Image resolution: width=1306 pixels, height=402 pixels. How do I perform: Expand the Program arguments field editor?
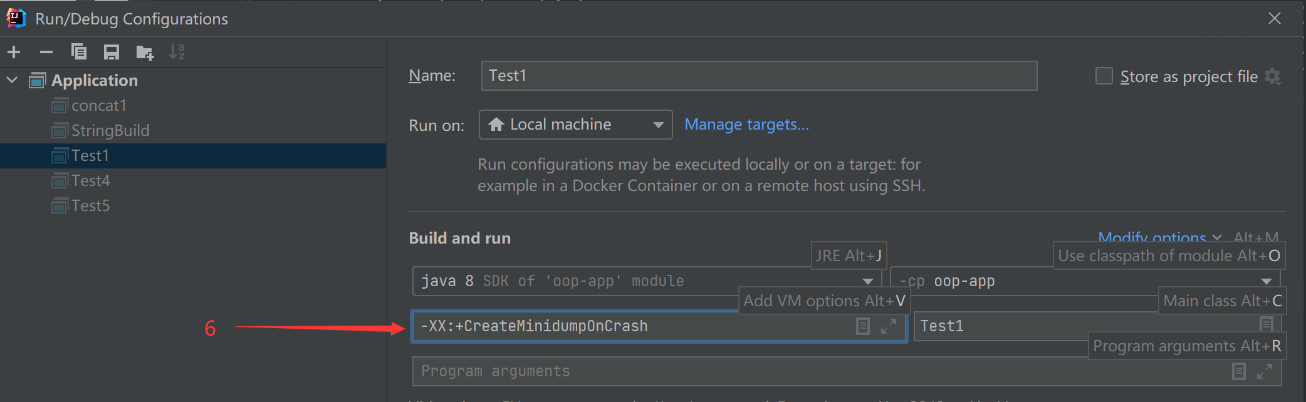point(1265,371)
